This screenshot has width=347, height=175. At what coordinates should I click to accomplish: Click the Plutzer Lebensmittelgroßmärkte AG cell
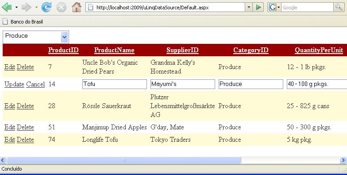(182, 106)
